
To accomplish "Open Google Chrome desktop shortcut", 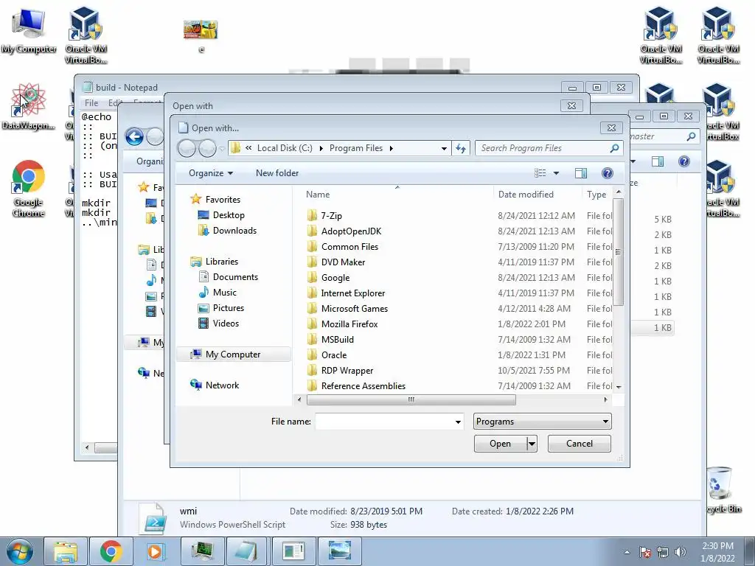I will (29, 188).
